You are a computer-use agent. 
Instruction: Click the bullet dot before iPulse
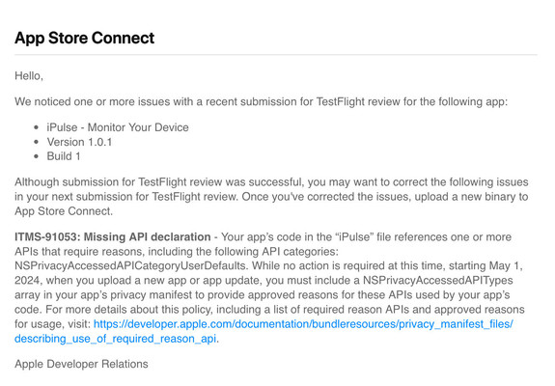click(x=36, y=127)
